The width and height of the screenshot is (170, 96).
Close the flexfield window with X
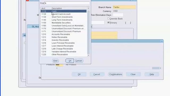(162, 41)
